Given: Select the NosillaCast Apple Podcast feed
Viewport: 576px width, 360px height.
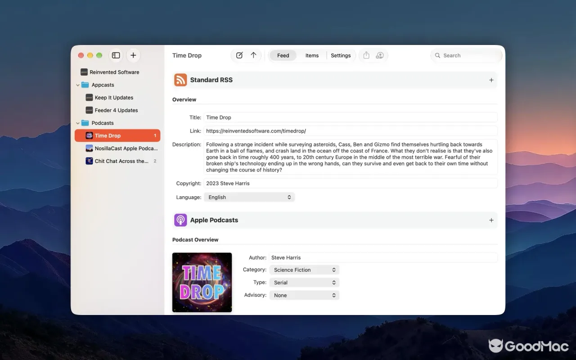Looking at the screenshot, I should 117,148.
